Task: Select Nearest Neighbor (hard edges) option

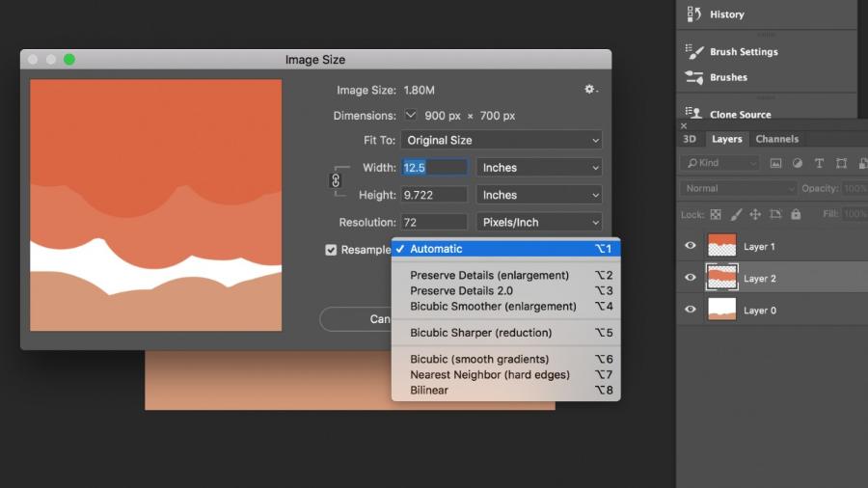Action: click(489, 374)
